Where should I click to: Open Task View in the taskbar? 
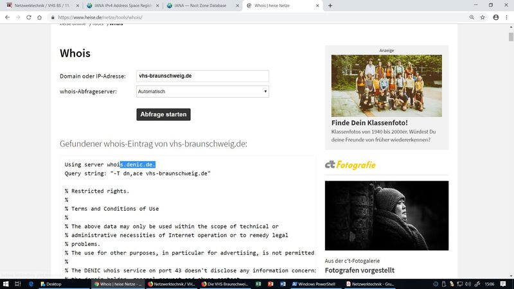18,284
